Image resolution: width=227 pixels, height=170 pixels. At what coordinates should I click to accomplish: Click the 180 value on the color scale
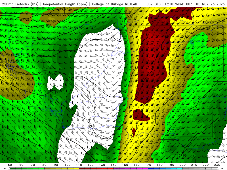159,165
